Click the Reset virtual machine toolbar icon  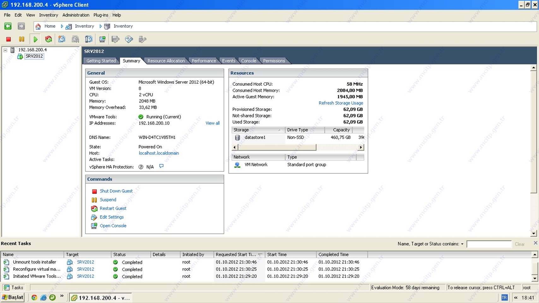click(x=49, y=39)
